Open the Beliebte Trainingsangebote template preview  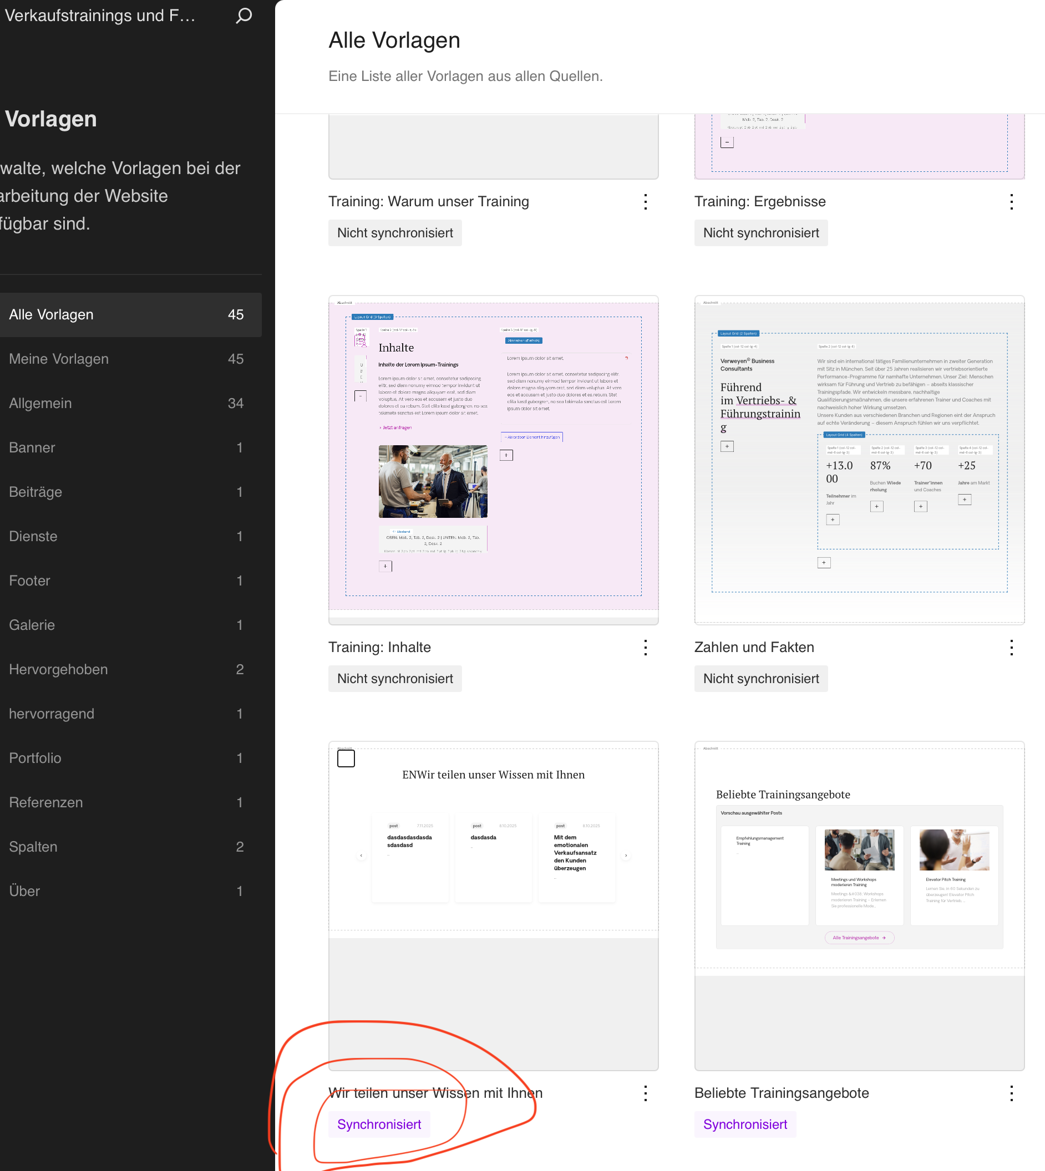(x=859, y=905)
